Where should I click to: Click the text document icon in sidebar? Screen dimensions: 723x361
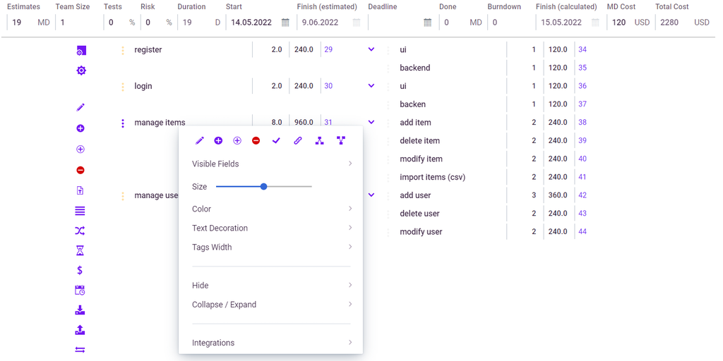click(x=80, y=190)
